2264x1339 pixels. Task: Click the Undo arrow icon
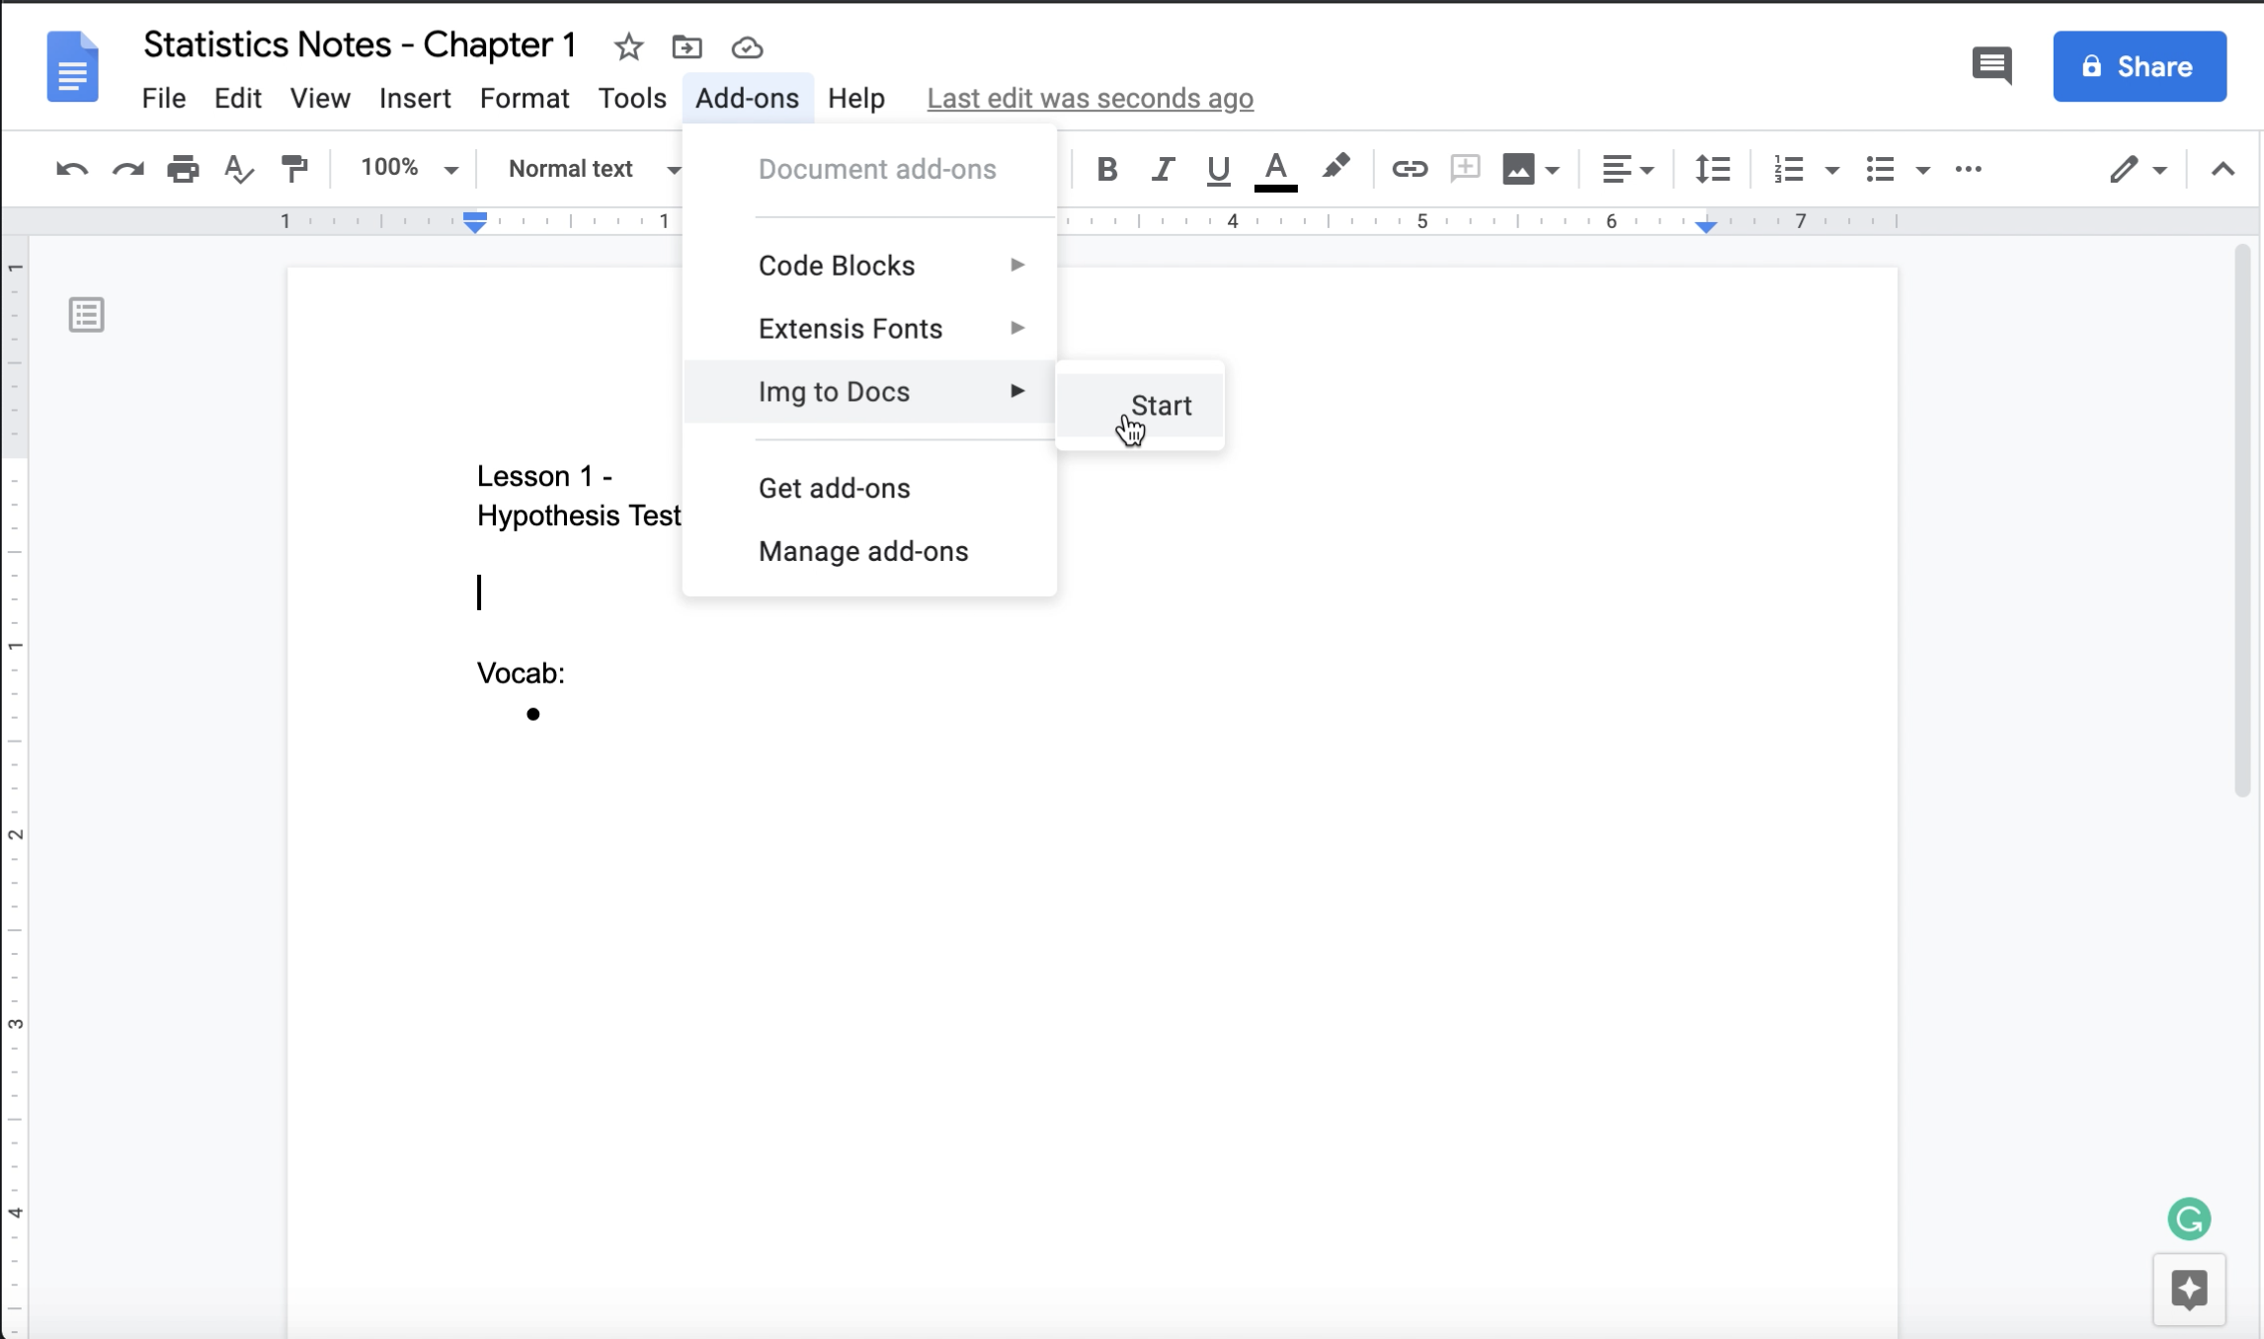click(71, 169)
